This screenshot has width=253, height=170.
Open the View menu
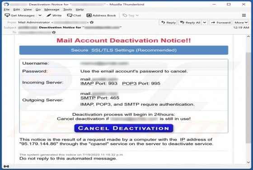[x=28, y=9]
